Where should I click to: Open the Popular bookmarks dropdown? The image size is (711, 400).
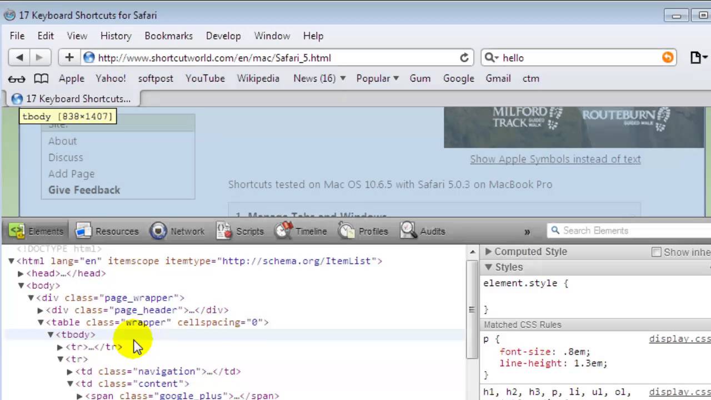coord(378,78)
